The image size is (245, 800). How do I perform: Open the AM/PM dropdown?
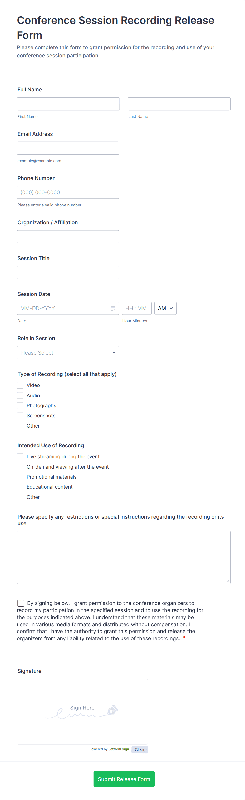(x=165, y=308)
